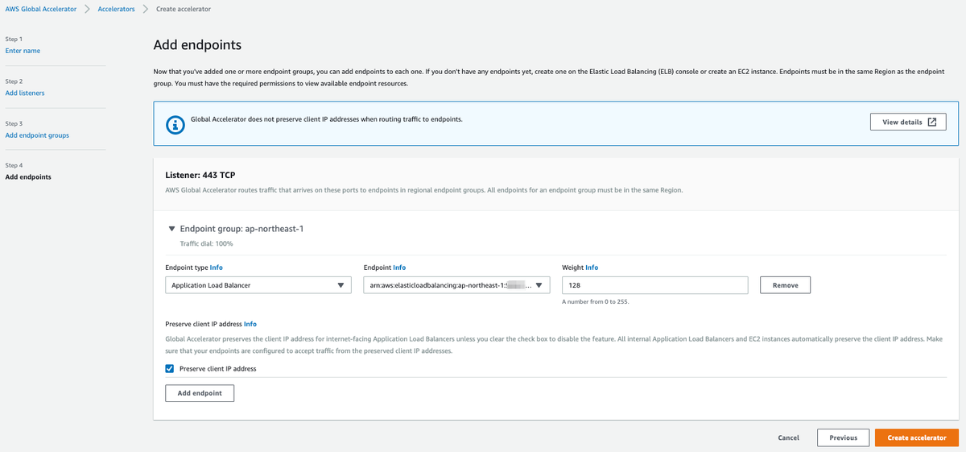Viewport: 966px width, 452px height.
Task: Click the Listener: 443 TCP heading
Action: tap(200, 175)
